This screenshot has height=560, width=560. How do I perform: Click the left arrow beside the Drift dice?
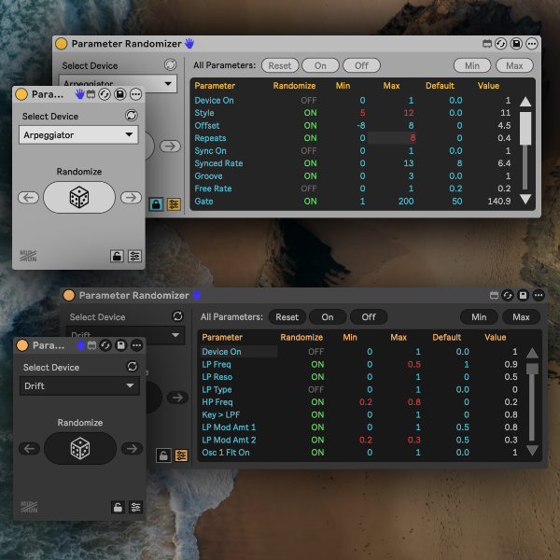click(30, 448)
